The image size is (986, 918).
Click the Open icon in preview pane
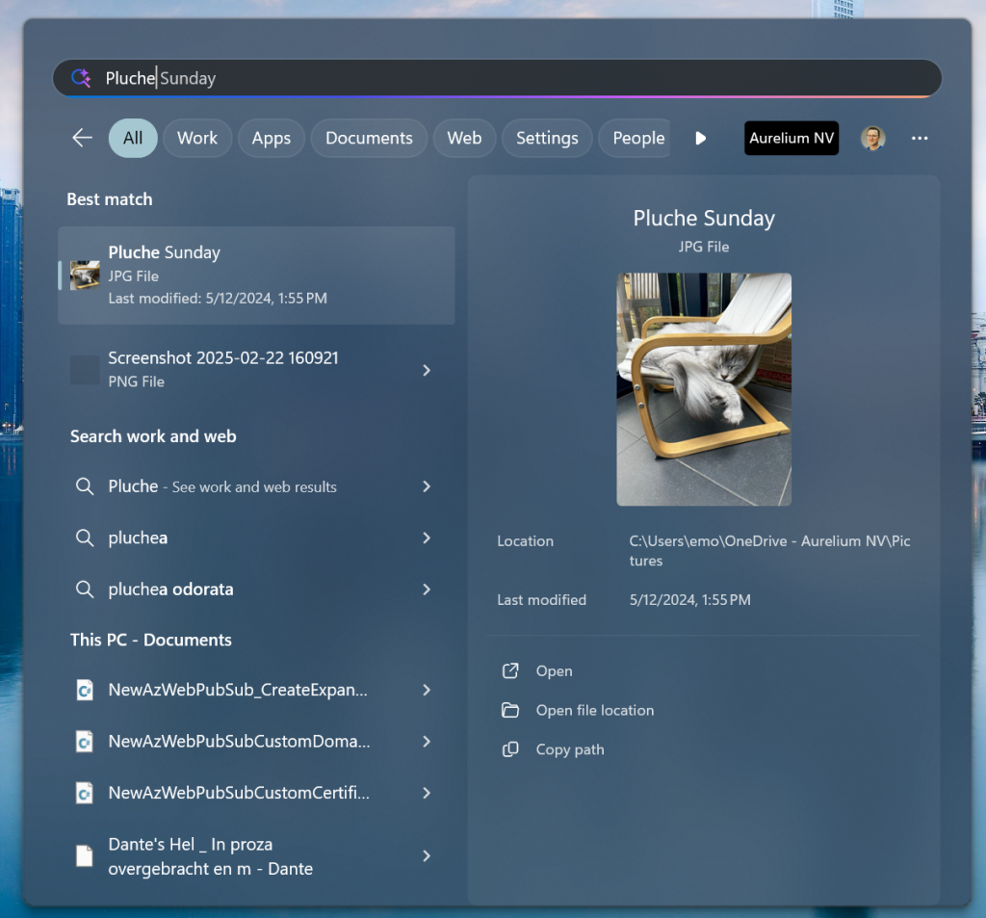[510, 671]
